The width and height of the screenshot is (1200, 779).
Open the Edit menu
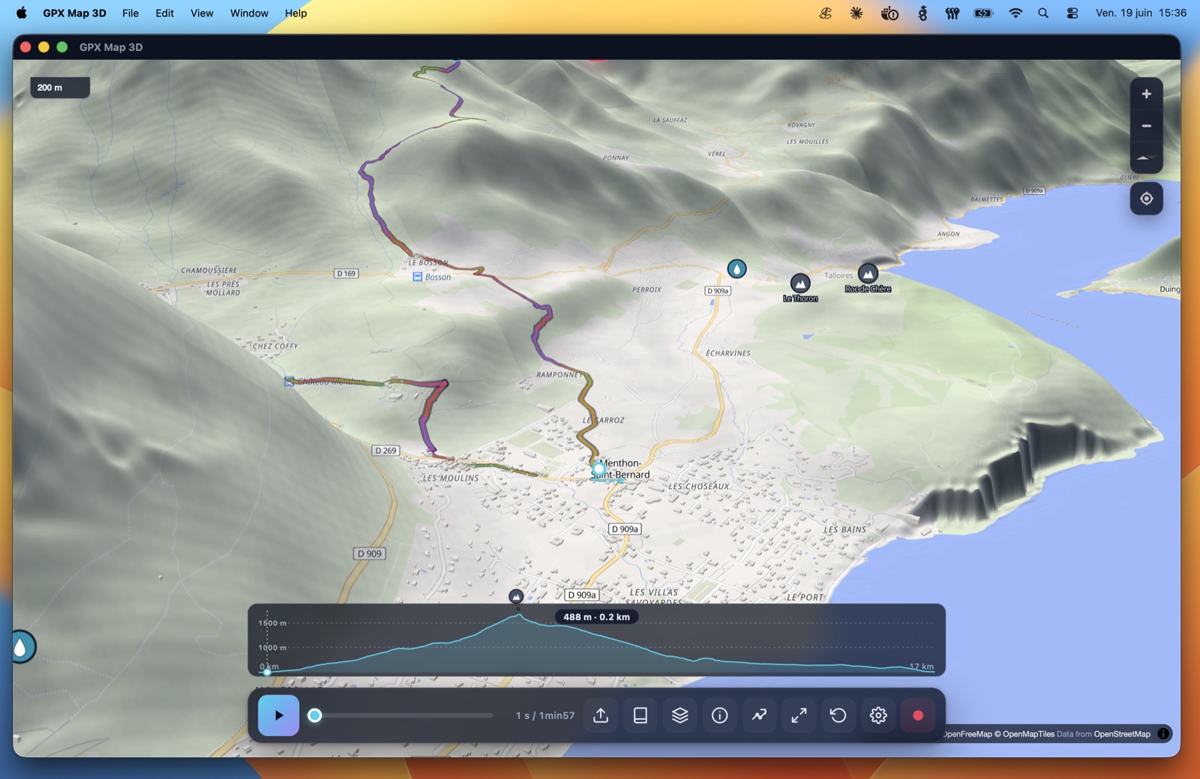pyautogui.click(x=164, y=13)
